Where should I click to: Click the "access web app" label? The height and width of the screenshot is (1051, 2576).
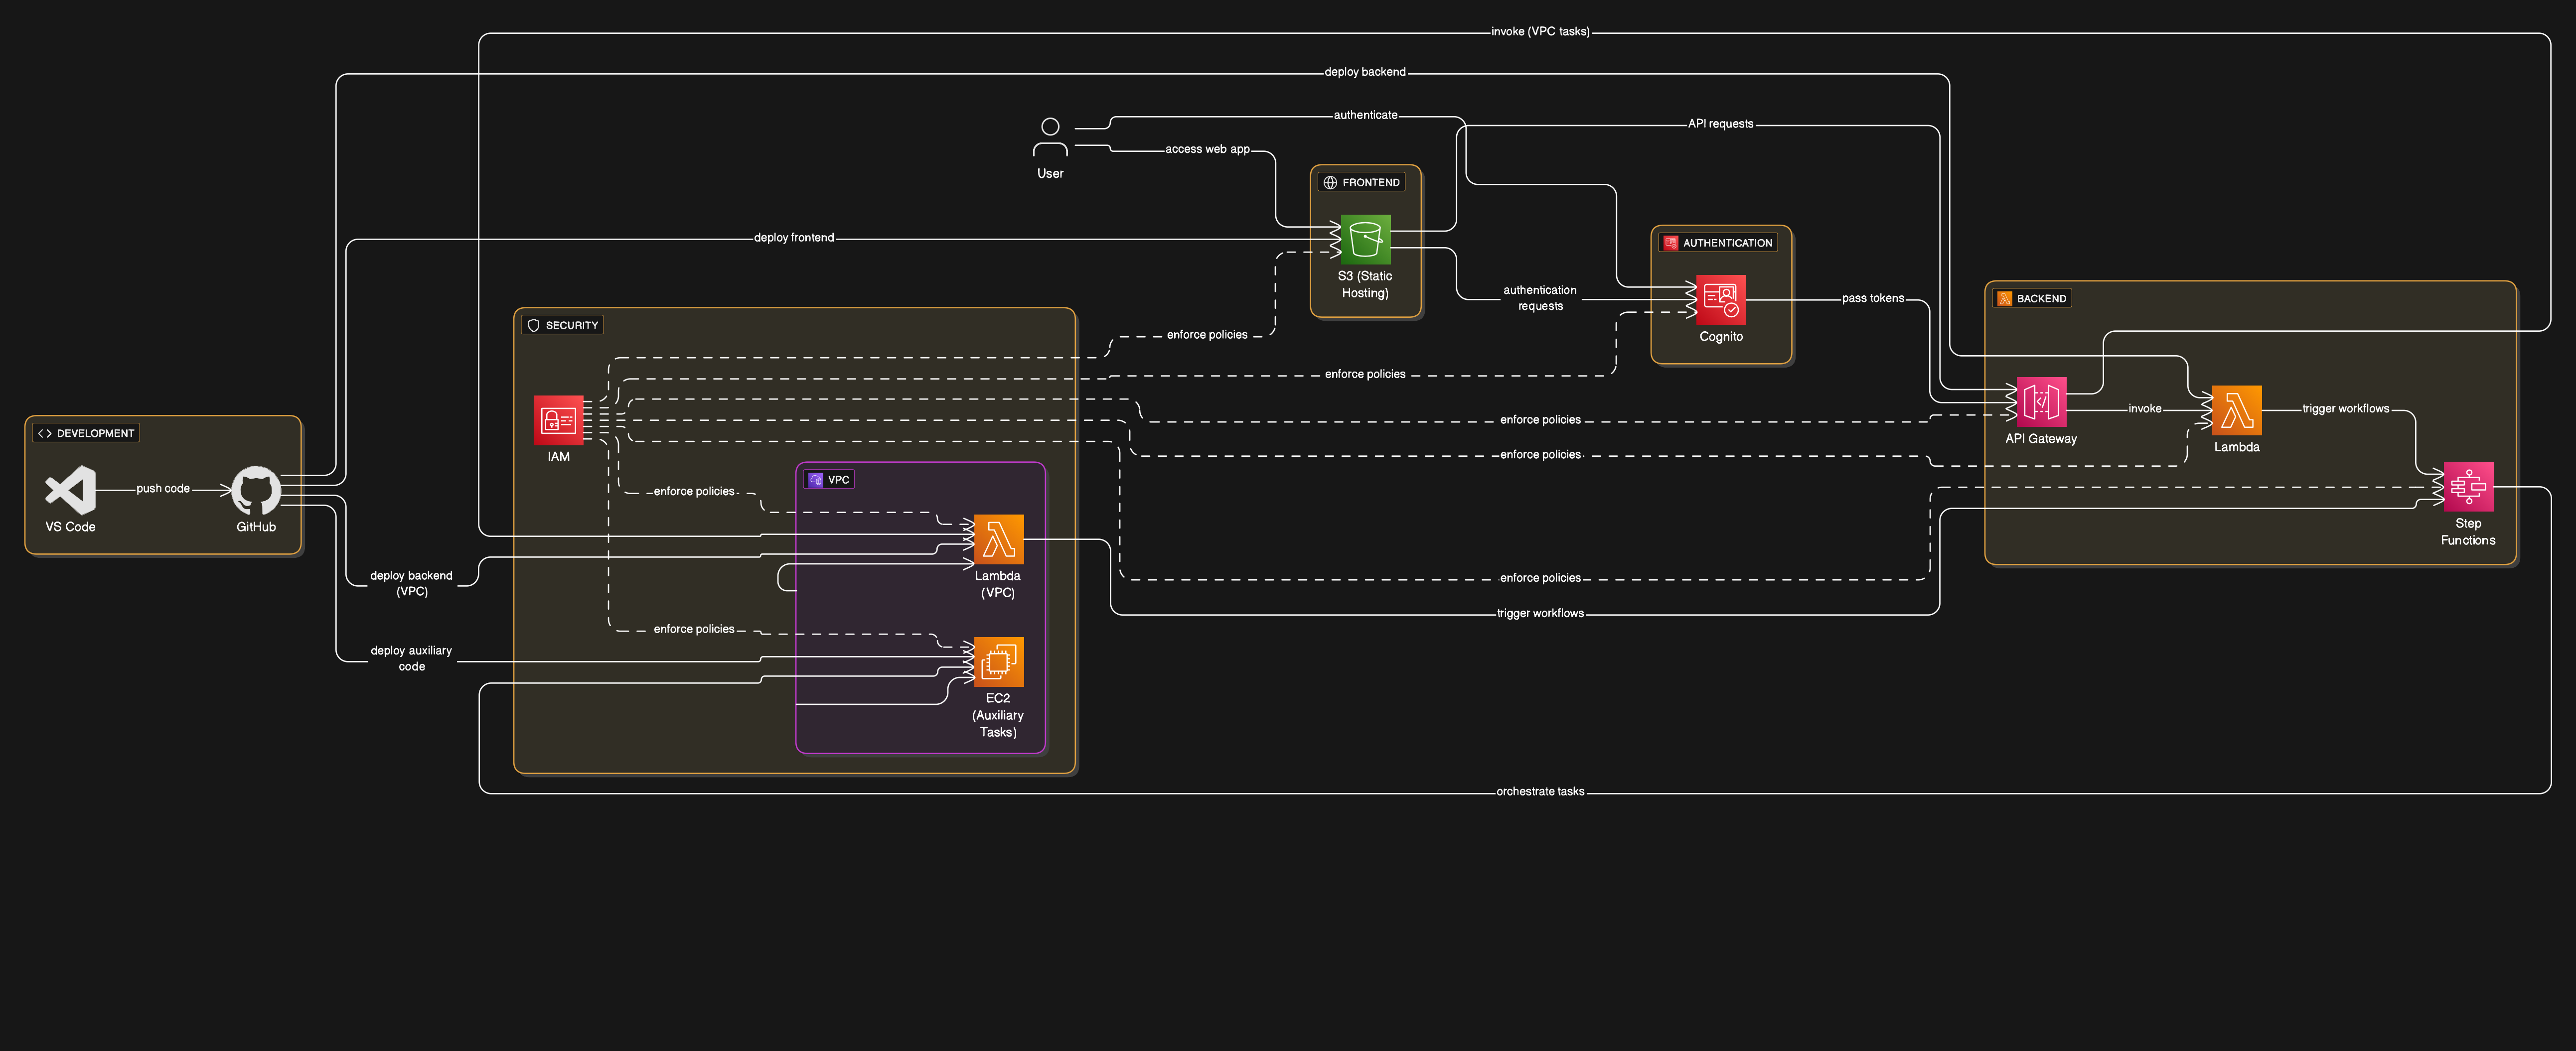tap(1207, 149)
